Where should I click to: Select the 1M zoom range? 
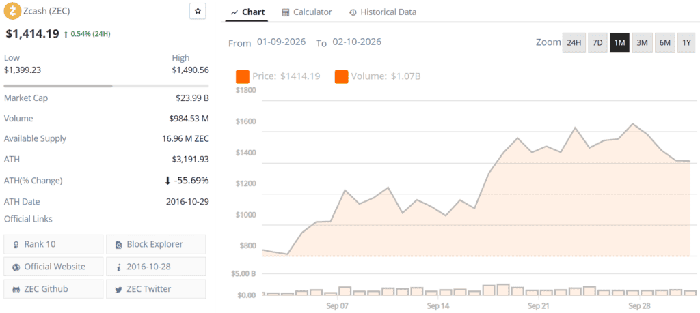[x=619, y=43]
